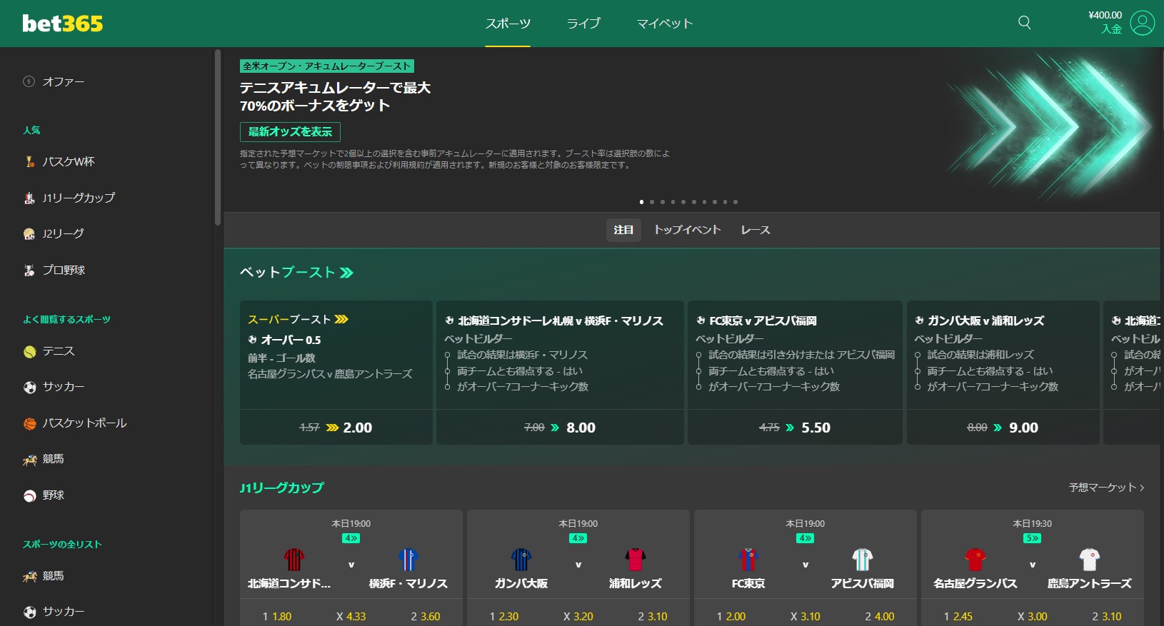This screenshot has height=626, width=1164.
Task: Click the FC東京 jersey icon
Action: pos(748,559)
